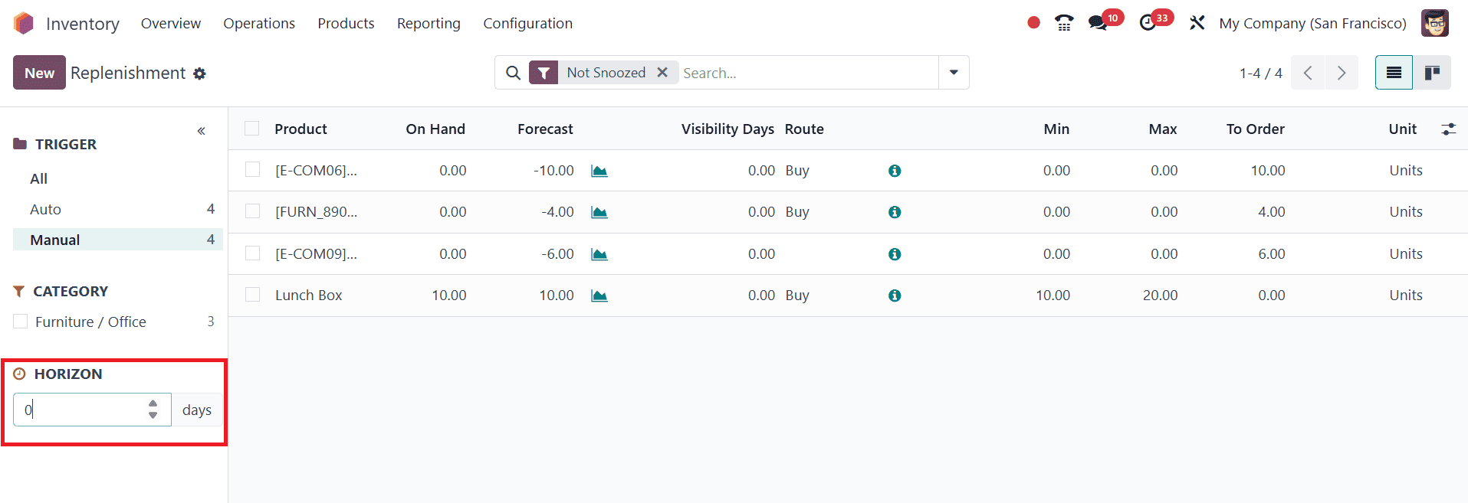Click forecast value -6.00

557,254
